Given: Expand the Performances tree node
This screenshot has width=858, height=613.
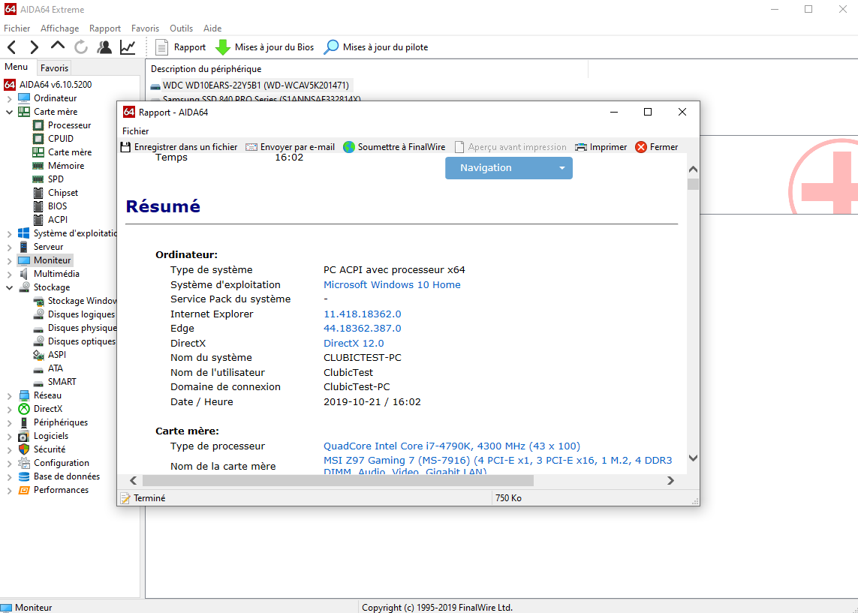Looking at the screenshot, I should [x=9, y=491].
